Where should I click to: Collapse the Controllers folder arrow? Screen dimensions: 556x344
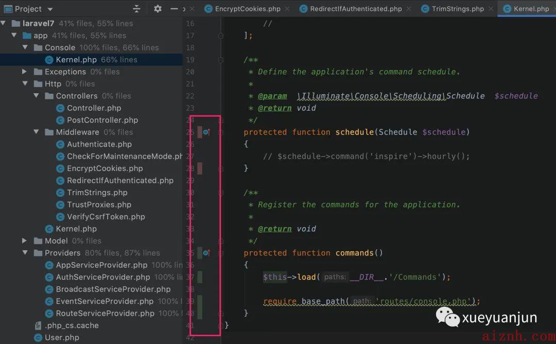(36, 96)
